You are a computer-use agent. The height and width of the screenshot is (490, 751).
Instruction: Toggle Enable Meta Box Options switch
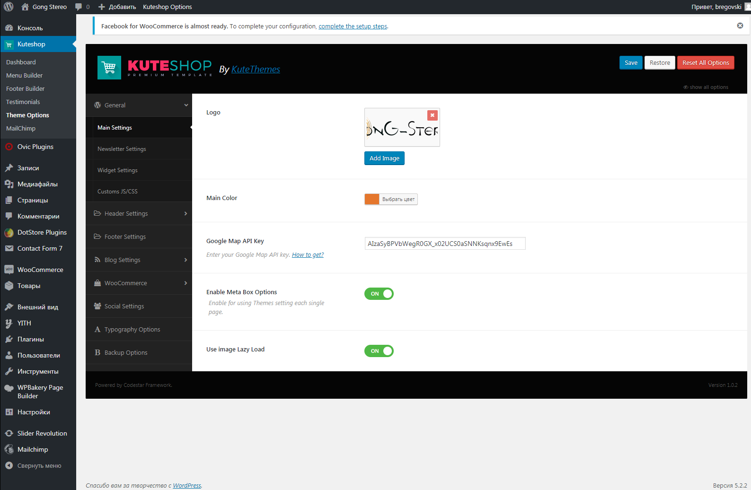(x=379, y=294)
